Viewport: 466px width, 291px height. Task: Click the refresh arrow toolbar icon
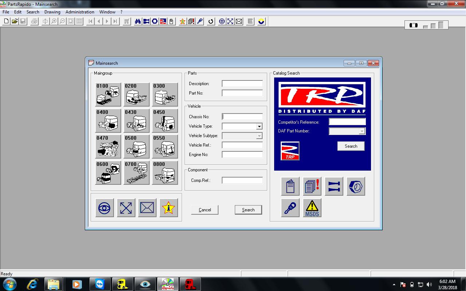point(210,21)
